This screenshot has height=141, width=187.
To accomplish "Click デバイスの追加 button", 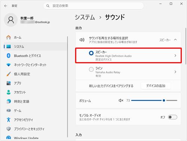I will [x=156, y=86].
